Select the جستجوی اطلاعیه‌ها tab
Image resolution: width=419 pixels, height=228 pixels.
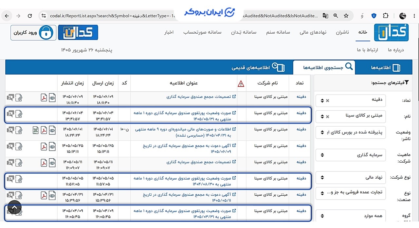pos(324,67)
